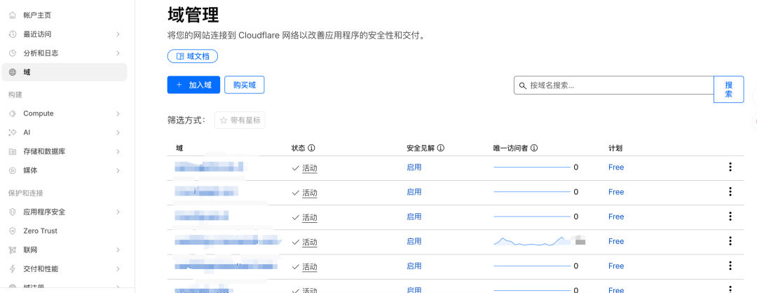The image size is (757, 293).
Task: Click the pie chart icon beside 分析和日志
Action: point(13,53)
